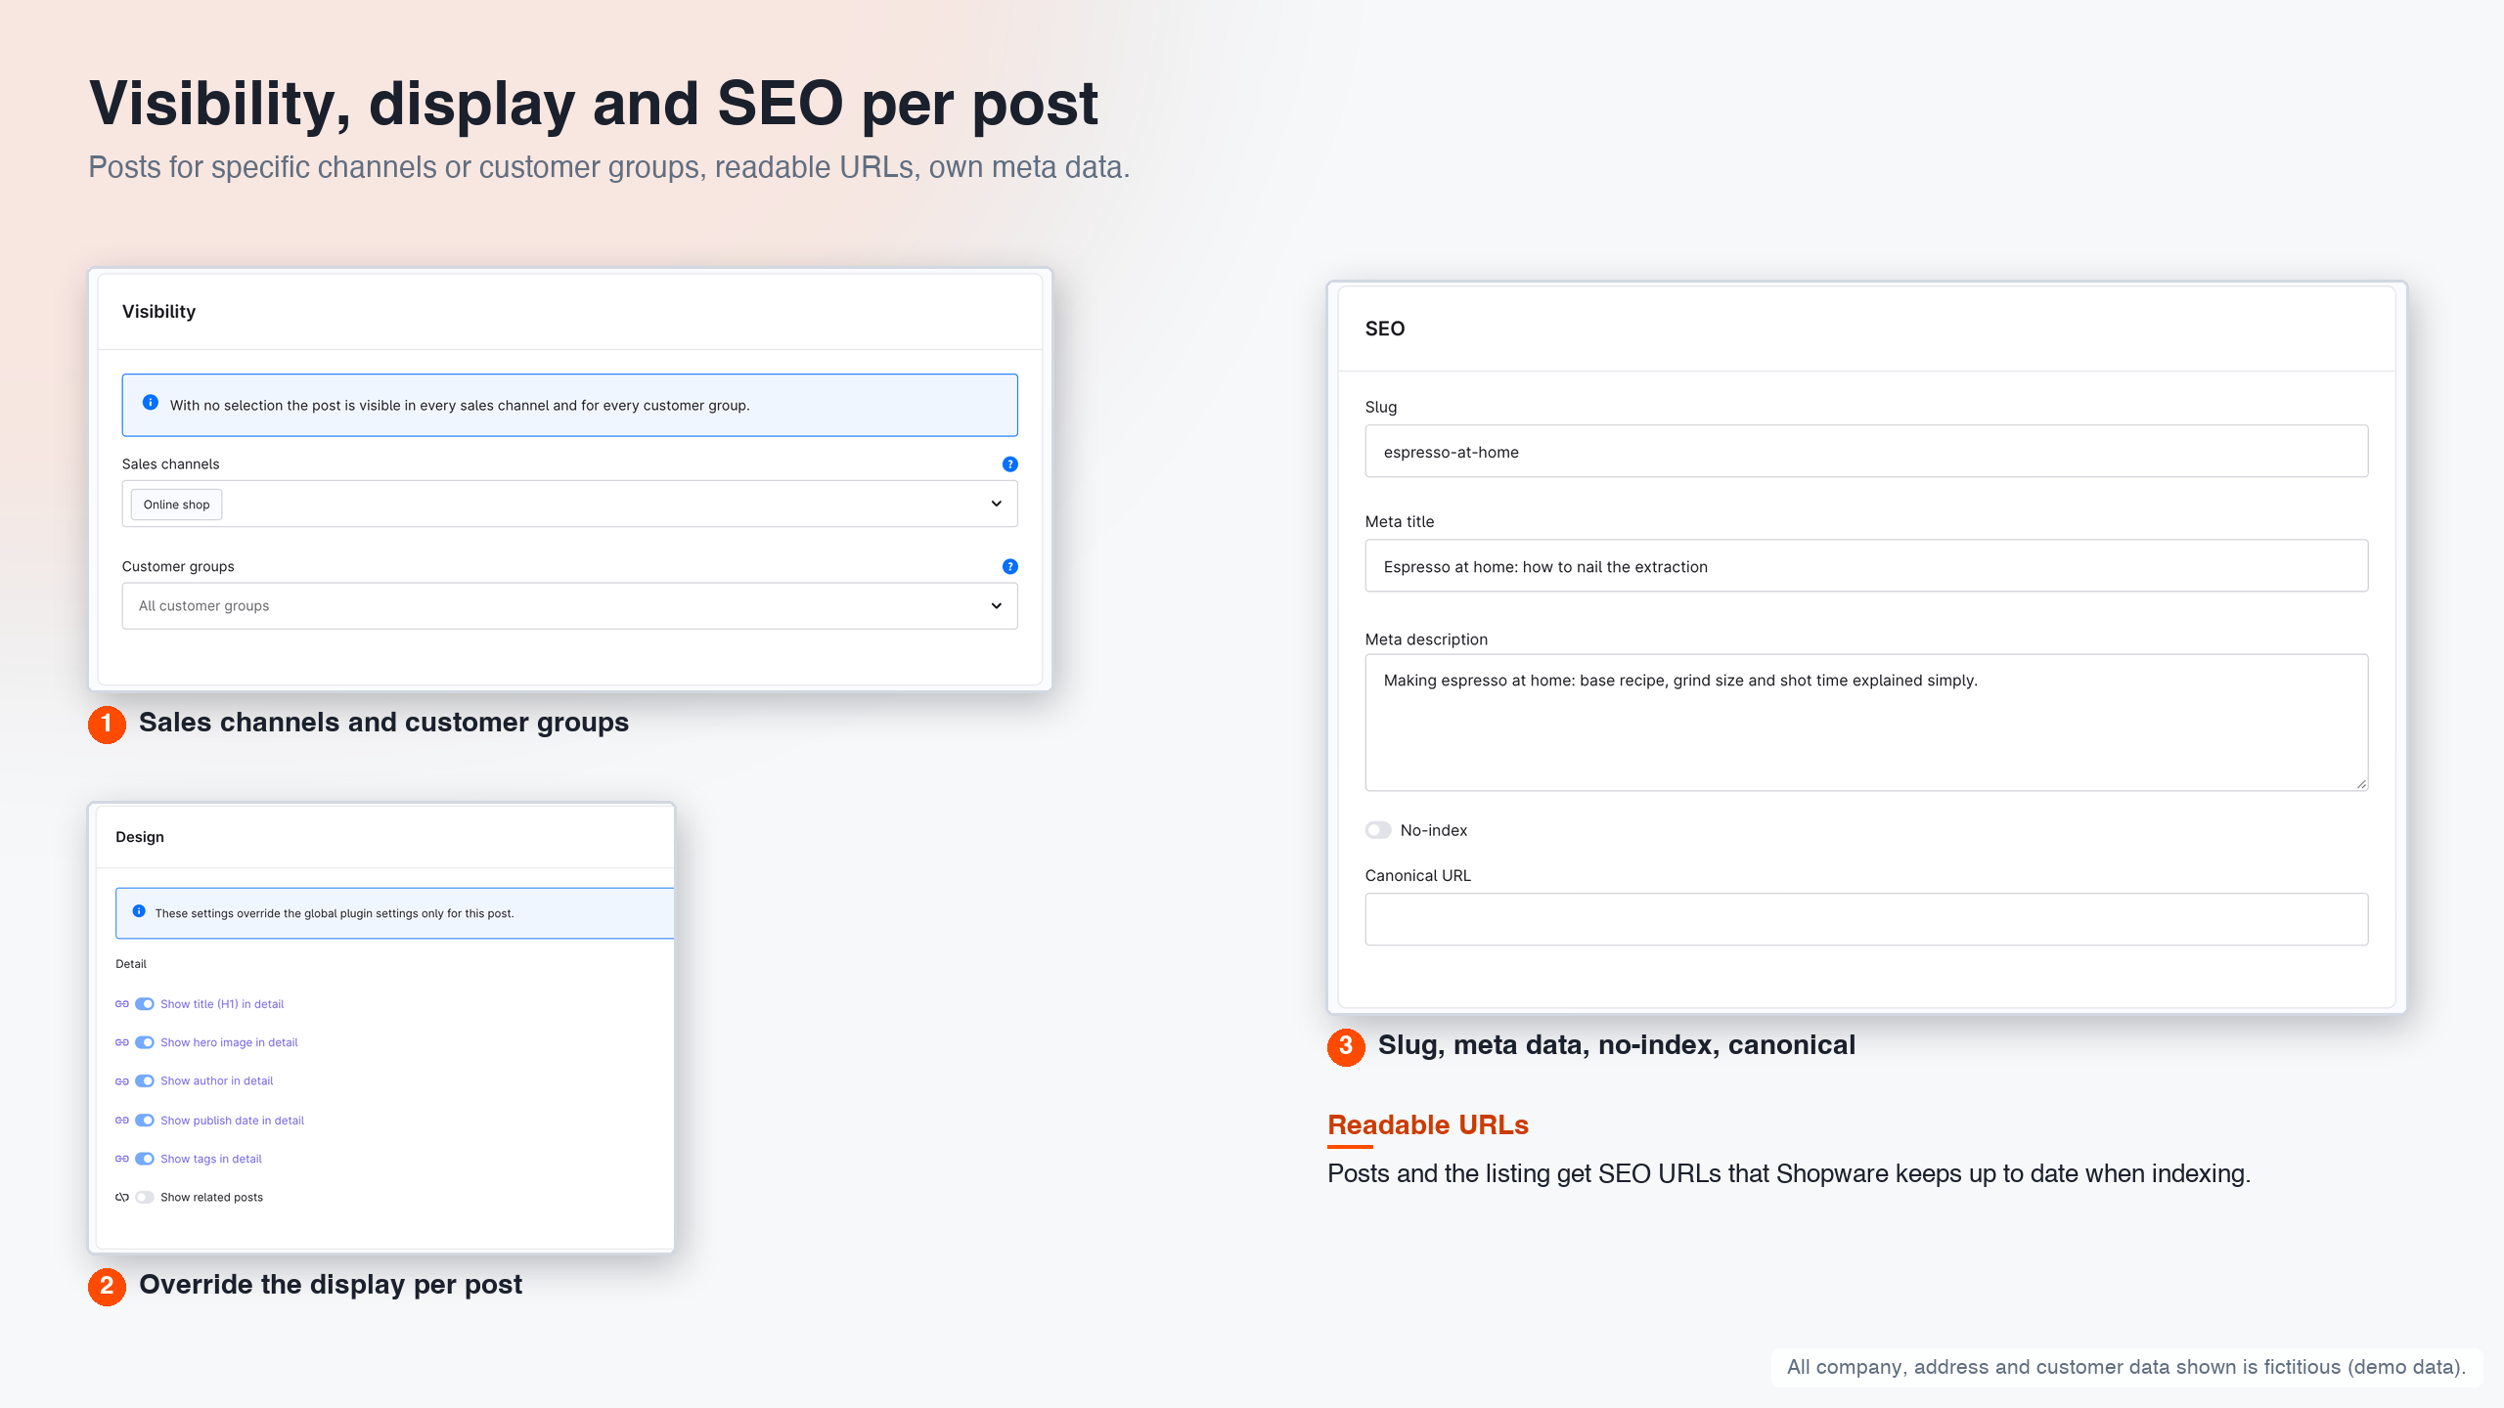Image resolution: width=2504 pixels, height=1408 pixels.
Task: Open the All customer groups select field
Action: [x=569, y=606]
